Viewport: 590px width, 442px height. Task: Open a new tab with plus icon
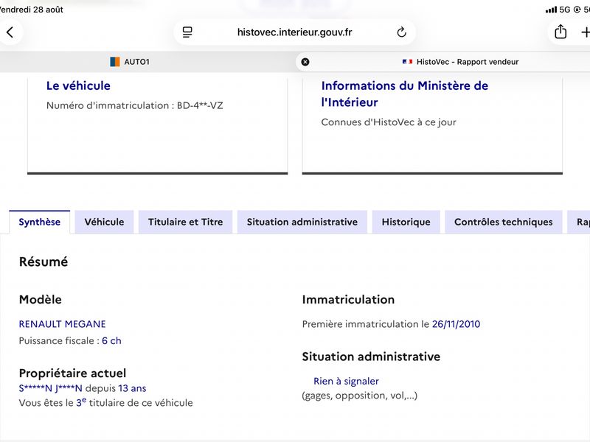pos(585,32)
